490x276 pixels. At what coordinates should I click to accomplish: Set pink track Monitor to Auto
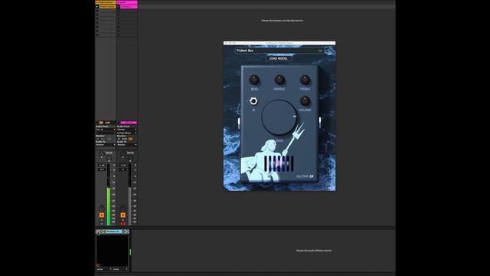click(x=124, y=139)
